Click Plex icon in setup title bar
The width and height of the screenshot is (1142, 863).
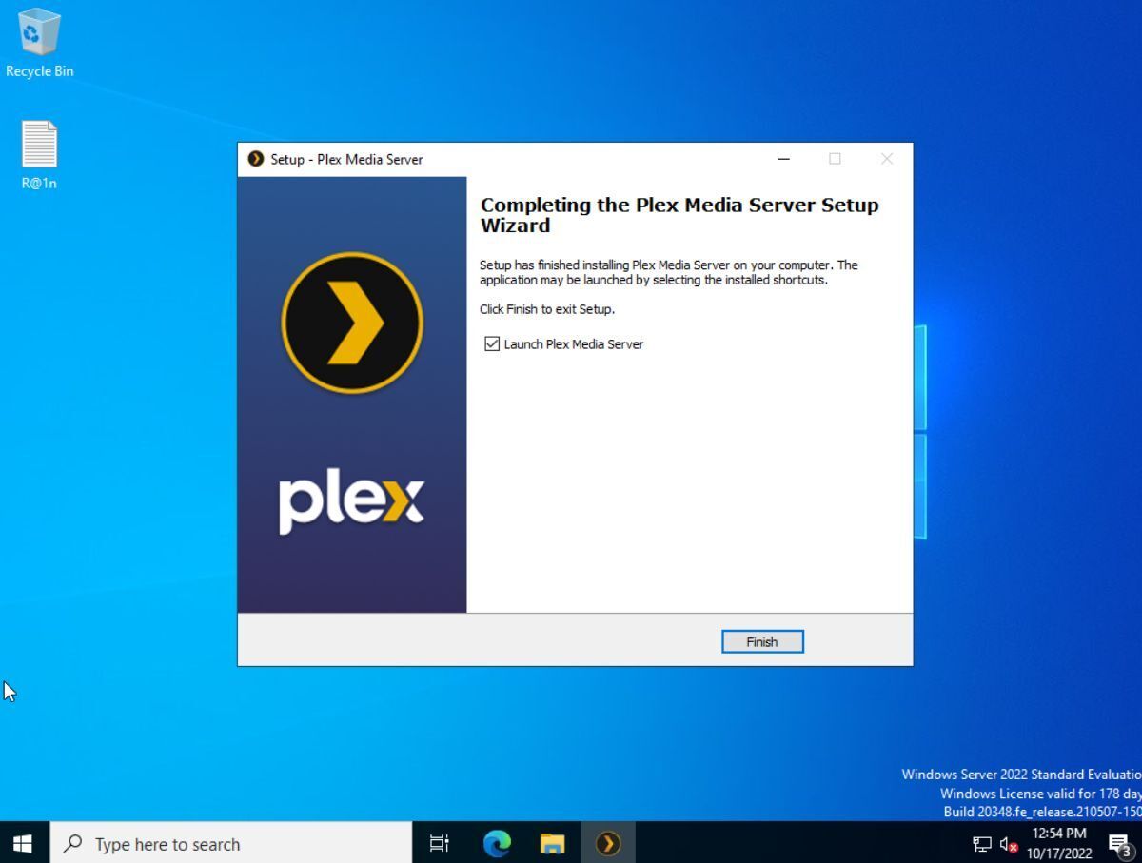click(x=255, y=159)
